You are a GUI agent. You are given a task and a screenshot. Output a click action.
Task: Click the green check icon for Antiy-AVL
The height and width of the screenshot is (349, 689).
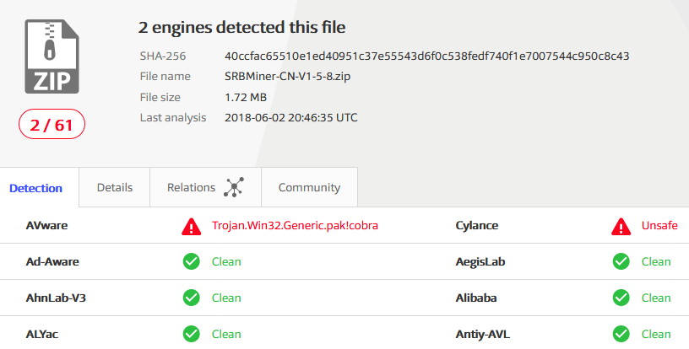point(621,334)
